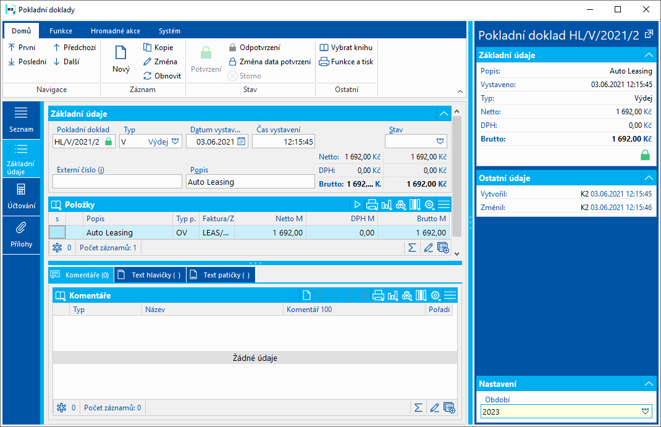Open date picker for Datum vystavení

[x=241, y=142]
